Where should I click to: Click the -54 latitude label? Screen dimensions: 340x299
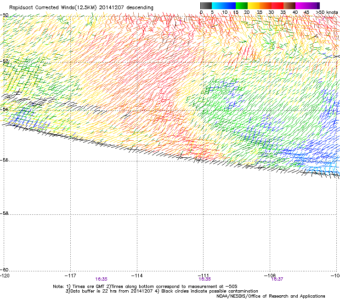point(4,109)
